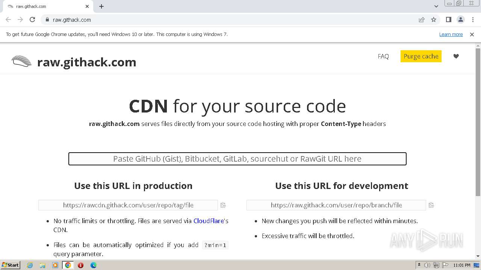
Task: Close the raw.githack.com tab
Action: [x=87, y=6]
